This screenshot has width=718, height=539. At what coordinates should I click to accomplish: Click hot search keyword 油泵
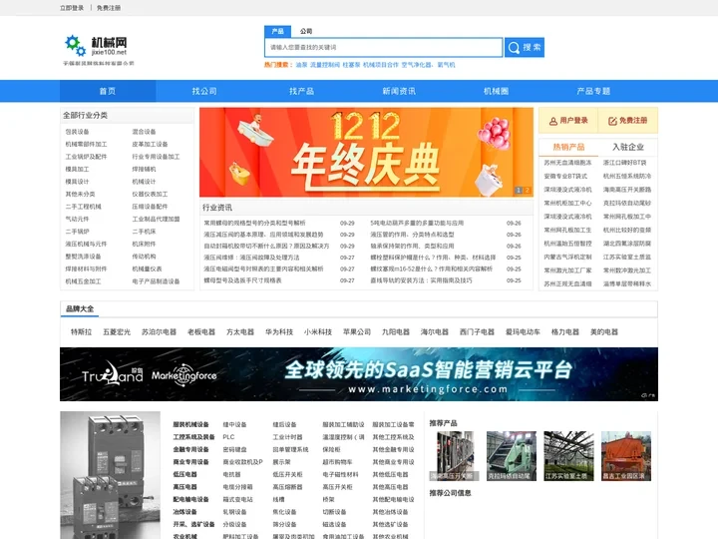[301, 65]
